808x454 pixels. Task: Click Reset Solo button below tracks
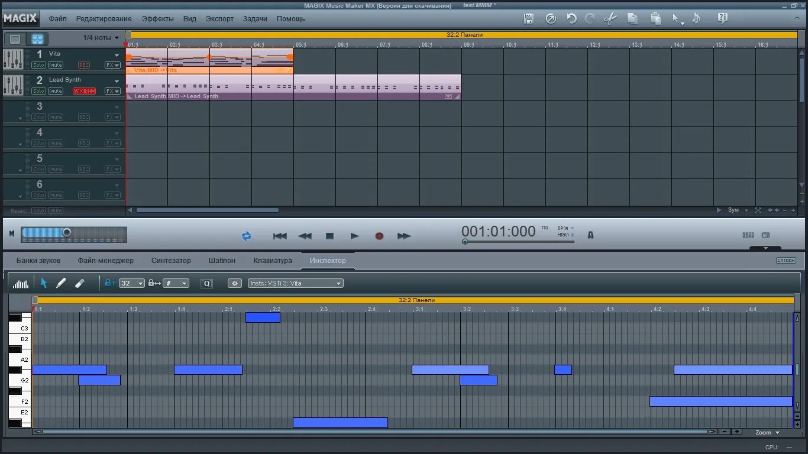point(38,210)
